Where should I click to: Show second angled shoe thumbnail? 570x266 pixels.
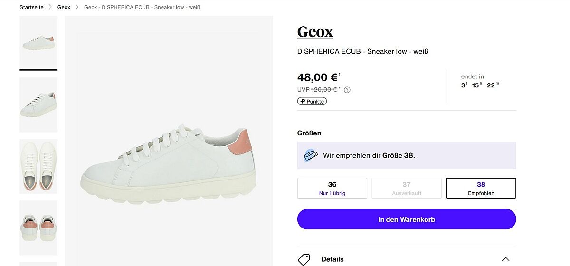click(x=38, y=104)
